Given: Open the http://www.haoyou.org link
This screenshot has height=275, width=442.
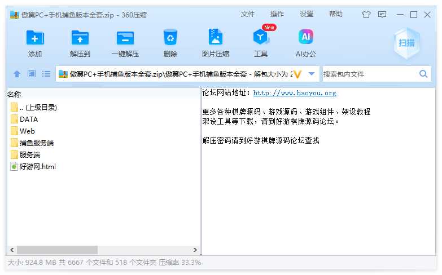Looking at the screenshot, I should pyautogui.click(x=295, y=93).
